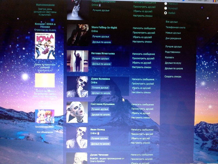The image size is (218, 164).
Task: Click Убрать из друзей for Светлана Кузьмина
Action: click(141, 113)
